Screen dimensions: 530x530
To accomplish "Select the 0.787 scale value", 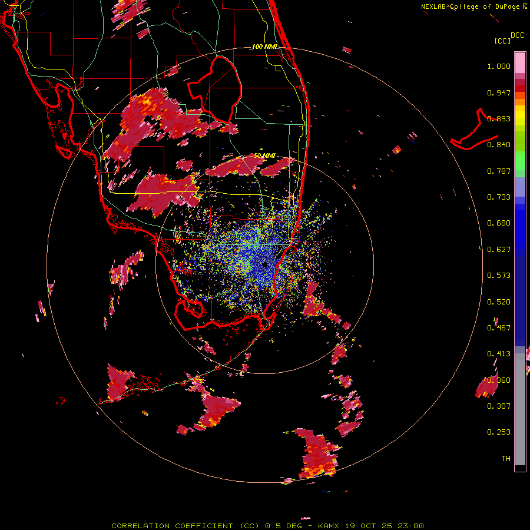I will tap(499, 171).
